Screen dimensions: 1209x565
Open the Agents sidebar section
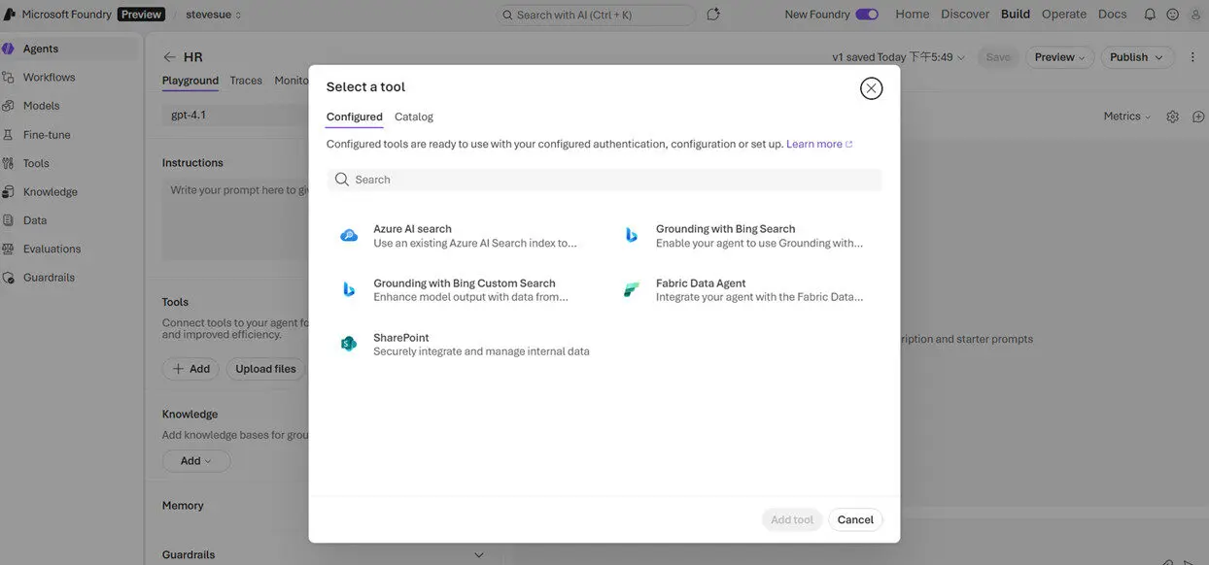click(x=40, y=49)
